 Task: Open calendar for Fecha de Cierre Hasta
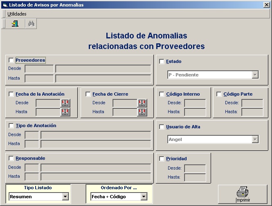pos(142,112)
